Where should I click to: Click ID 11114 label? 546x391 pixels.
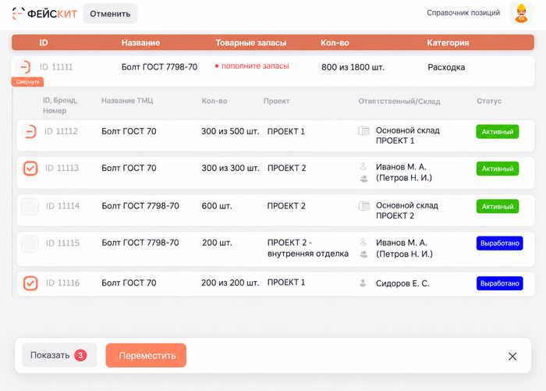tap(62, 206)
